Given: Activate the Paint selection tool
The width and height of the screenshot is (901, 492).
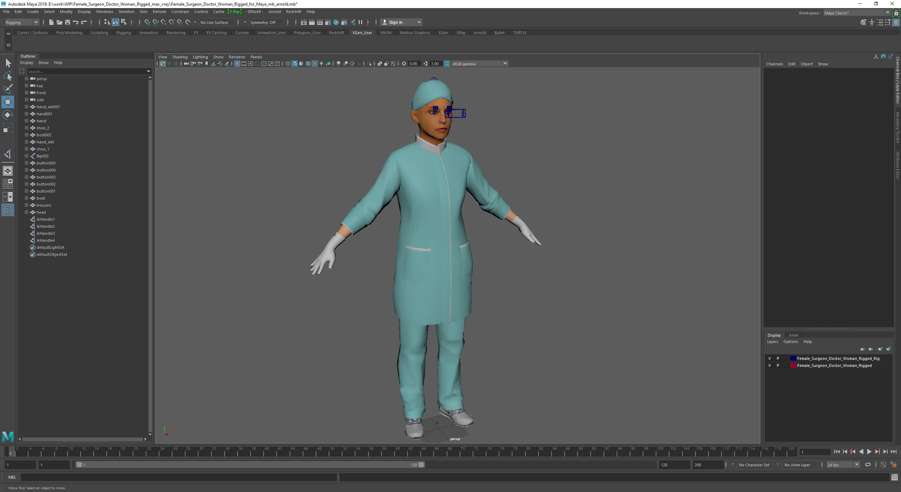Looking at the screenshot, I should point(8,89).
